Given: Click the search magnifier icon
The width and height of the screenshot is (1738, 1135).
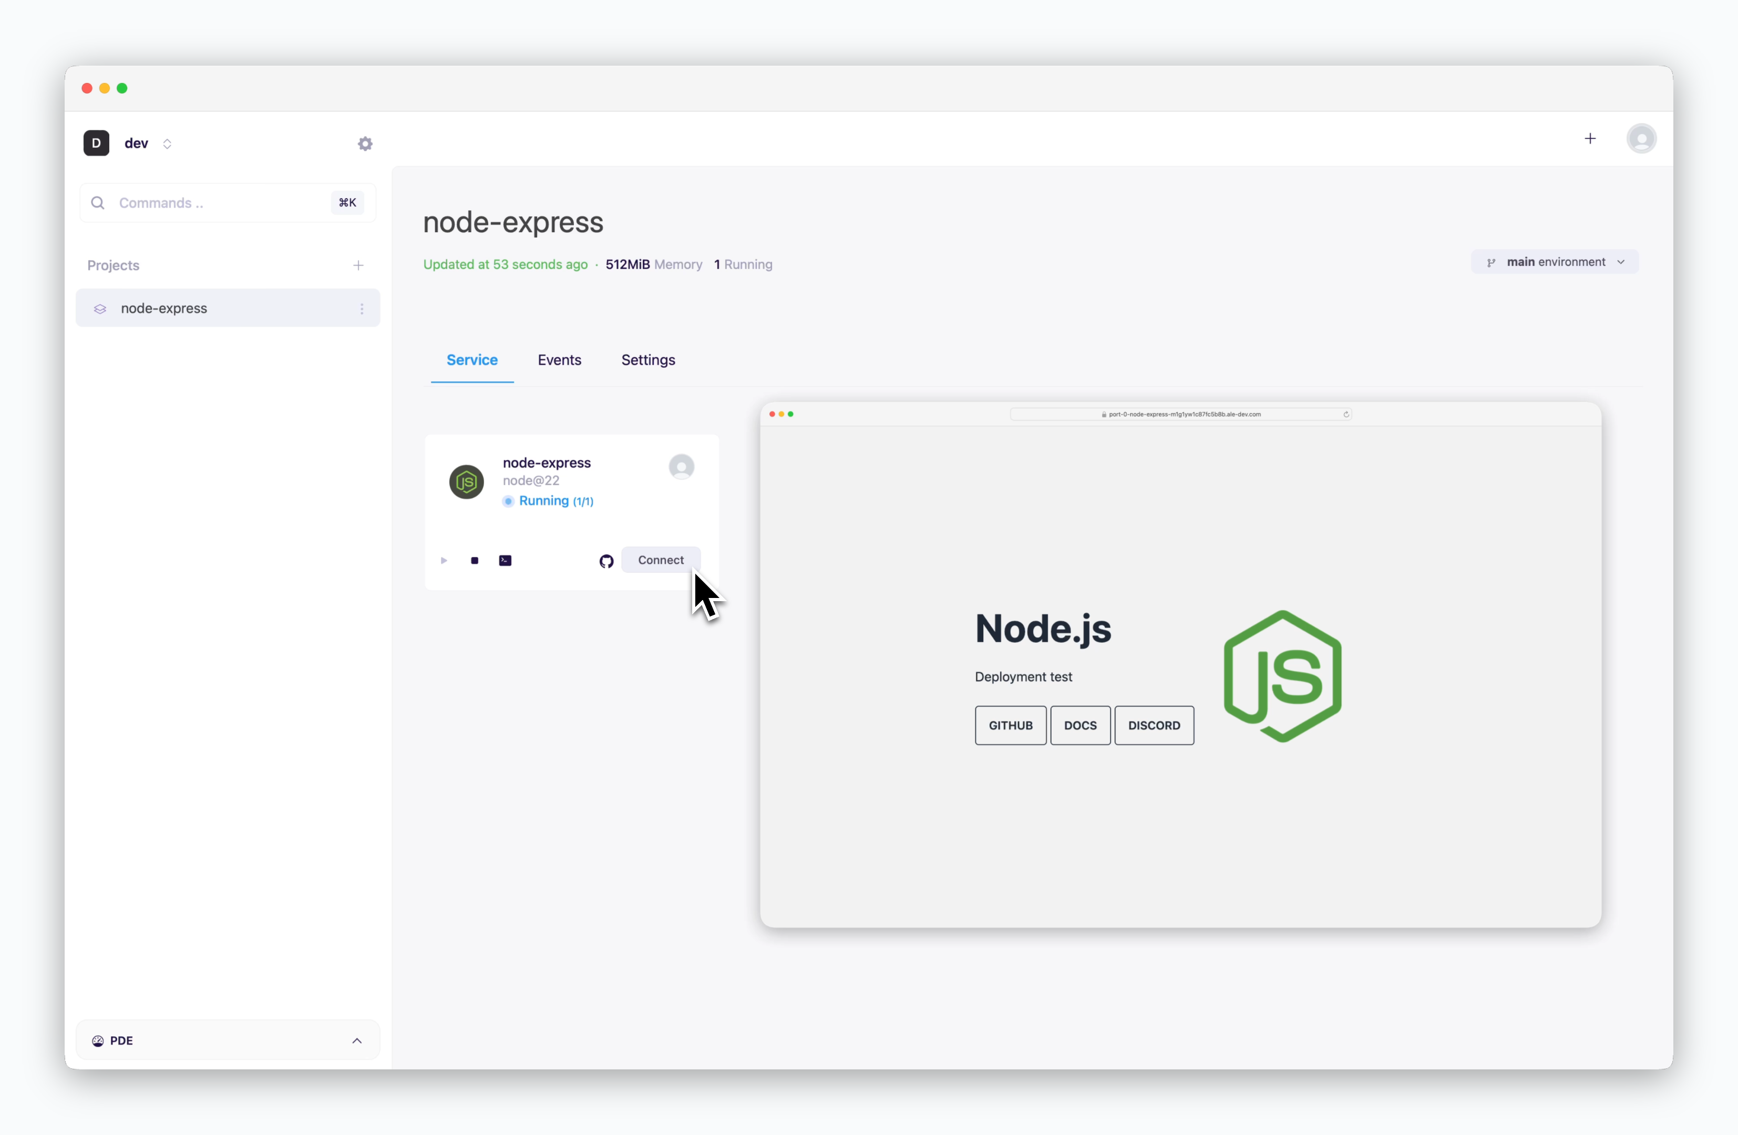Looking at the screenshot, I should tap(98, 203).
